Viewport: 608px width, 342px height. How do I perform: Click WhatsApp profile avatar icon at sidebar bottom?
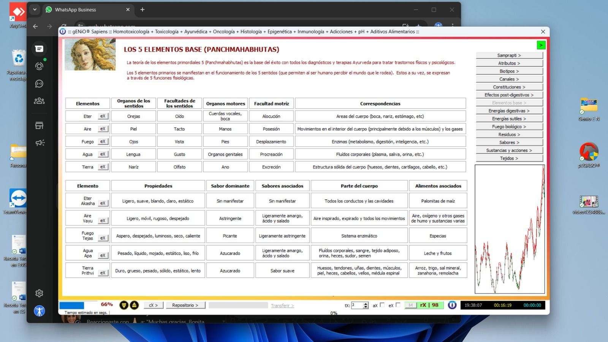click(x=39, y=311)
